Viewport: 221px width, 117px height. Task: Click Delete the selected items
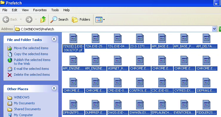[28, 75]
